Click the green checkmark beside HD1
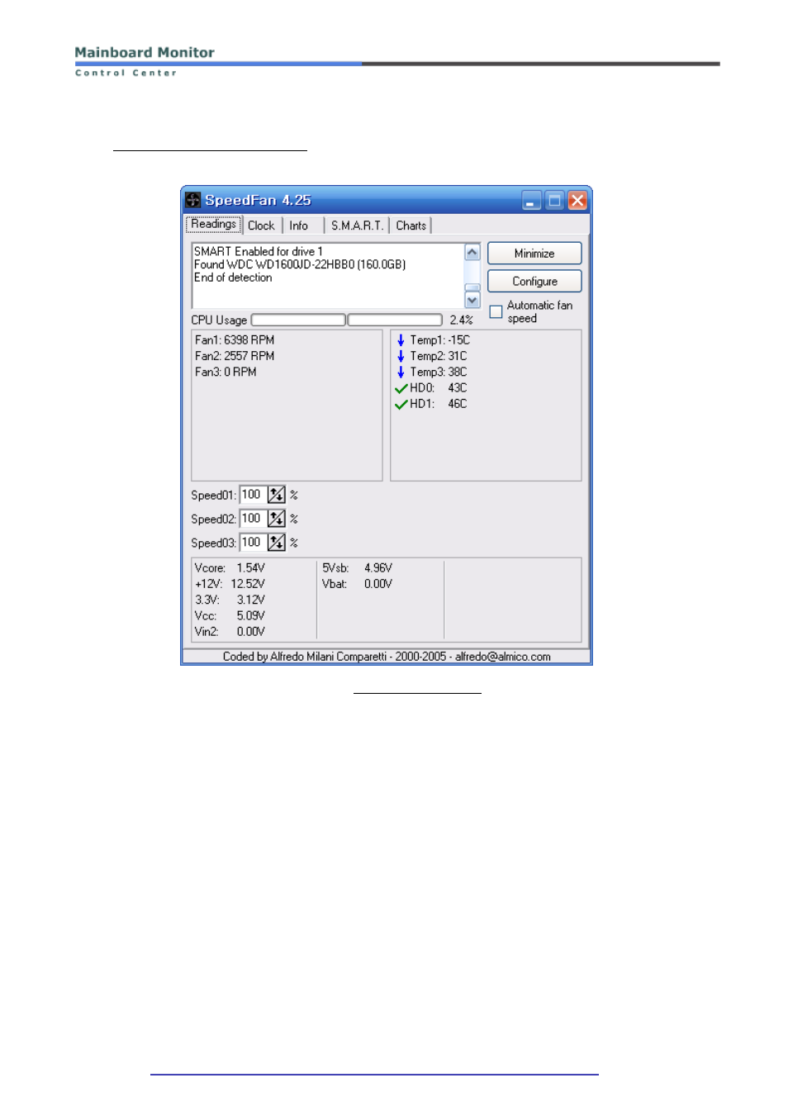788x1115 pixels. [x=401, y=404]
